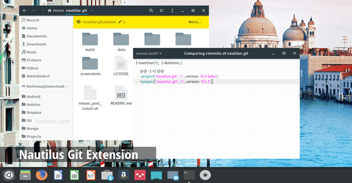Select the Home path segment

(x=56, y=11)
